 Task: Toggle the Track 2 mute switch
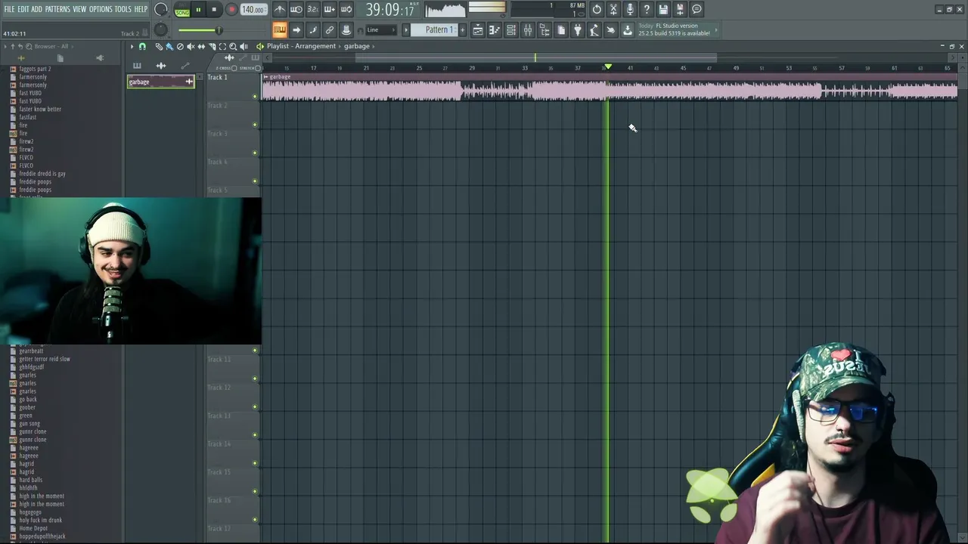(x=255, y=125)
